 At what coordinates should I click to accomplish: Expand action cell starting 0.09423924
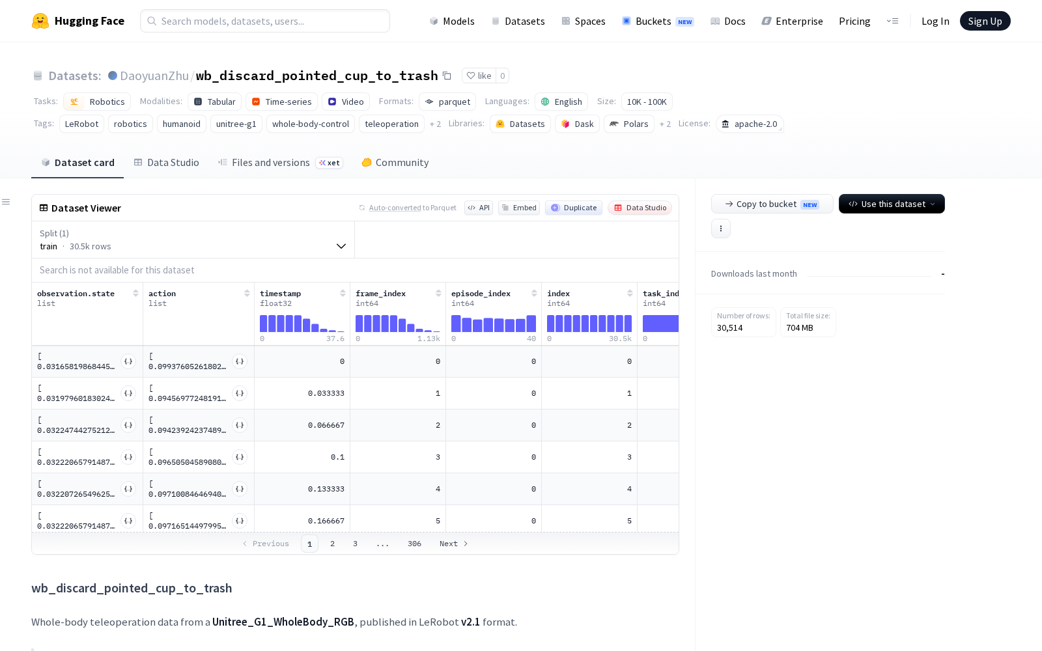[240, 425]
